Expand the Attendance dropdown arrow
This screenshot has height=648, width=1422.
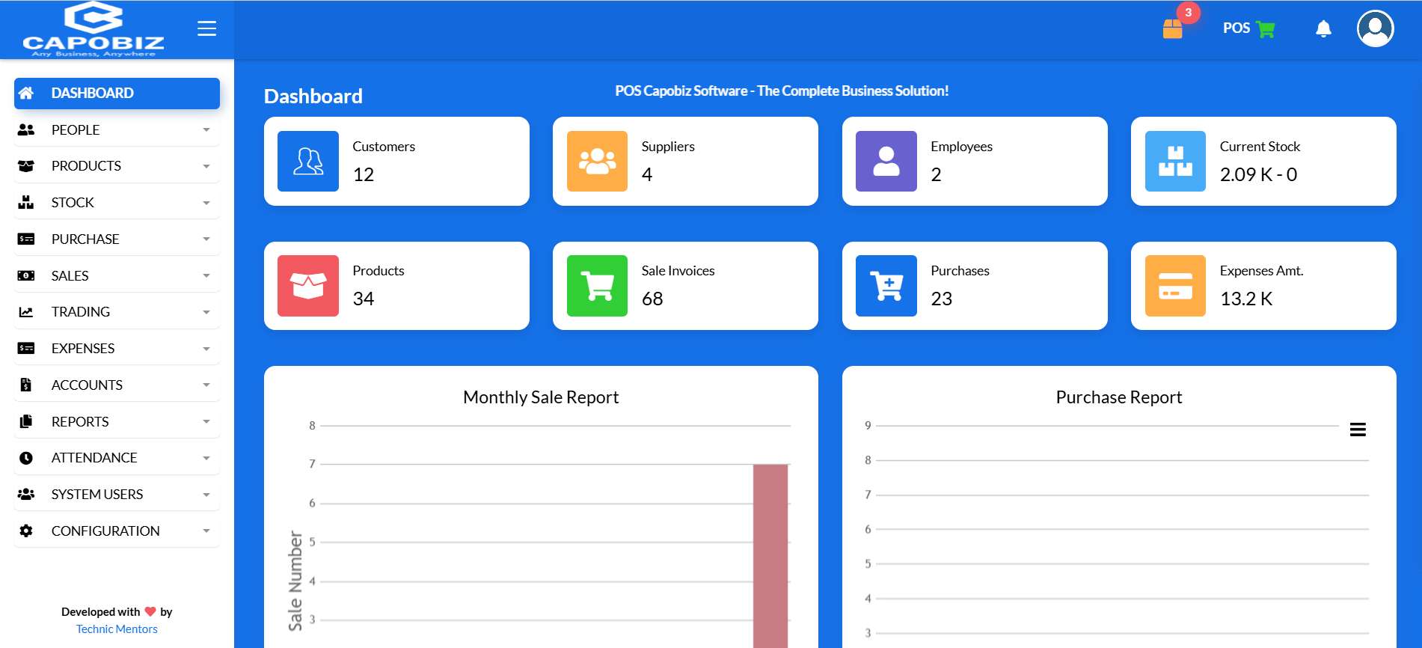[x=206, y=459]
